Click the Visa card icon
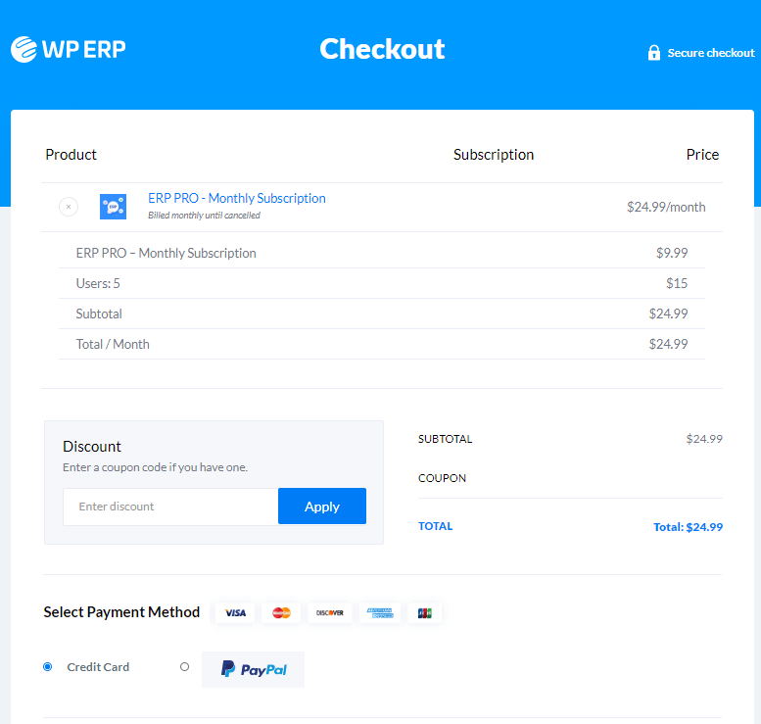Screen dimensions: 761x724 [235, 612]
